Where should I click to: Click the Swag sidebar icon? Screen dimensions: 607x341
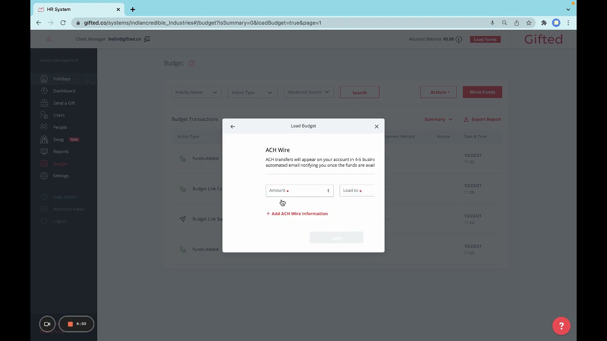coord(44,140)
